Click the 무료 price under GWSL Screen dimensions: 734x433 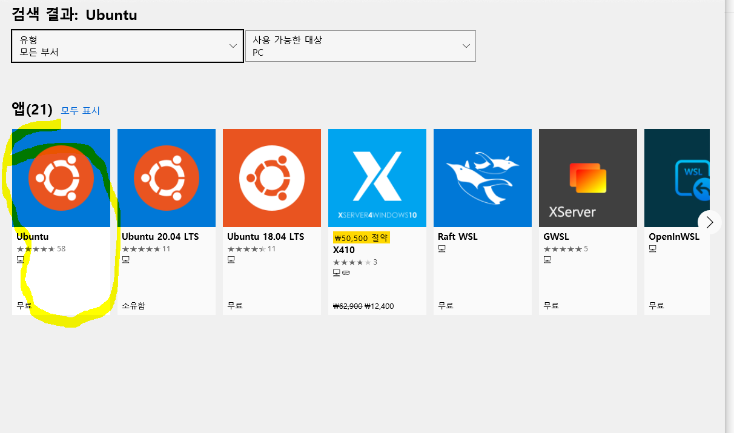pyautogui.click(x=551, y=306)
